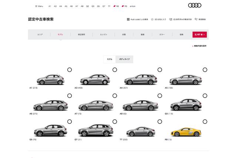Click the A4 car image
The image size is (237, 158).
click(141, 79)
